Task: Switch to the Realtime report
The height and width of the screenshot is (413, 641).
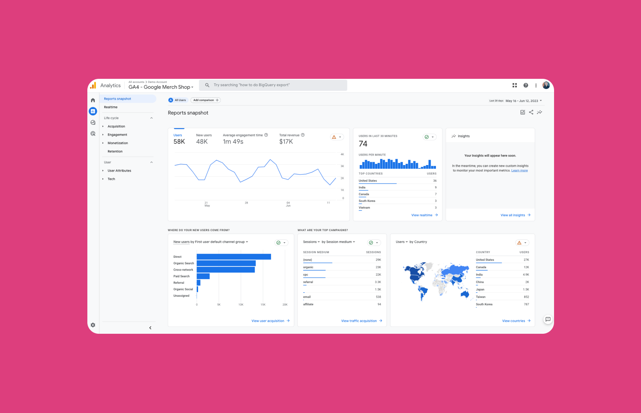Action: tap(111, 107)
